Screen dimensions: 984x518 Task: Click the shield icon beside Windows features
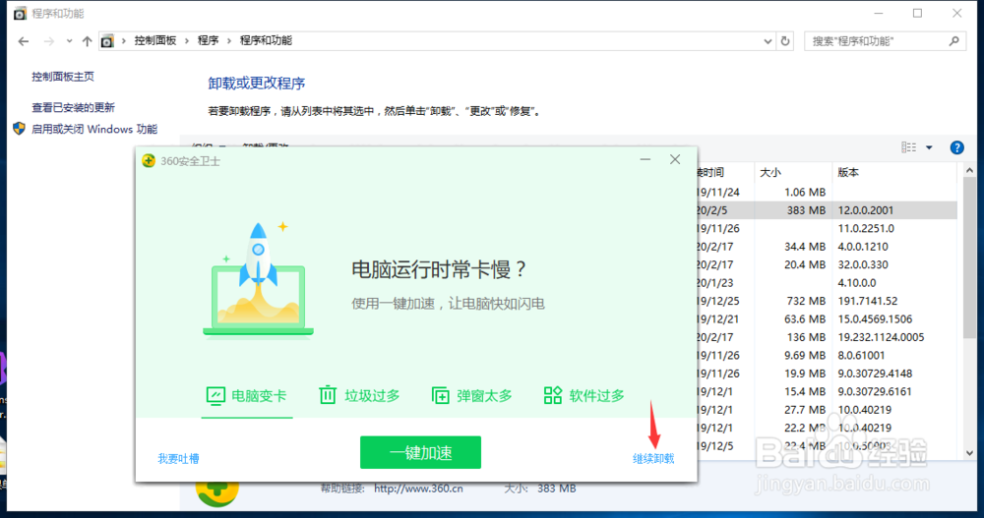pyautogui.click(x=19, y=129)
